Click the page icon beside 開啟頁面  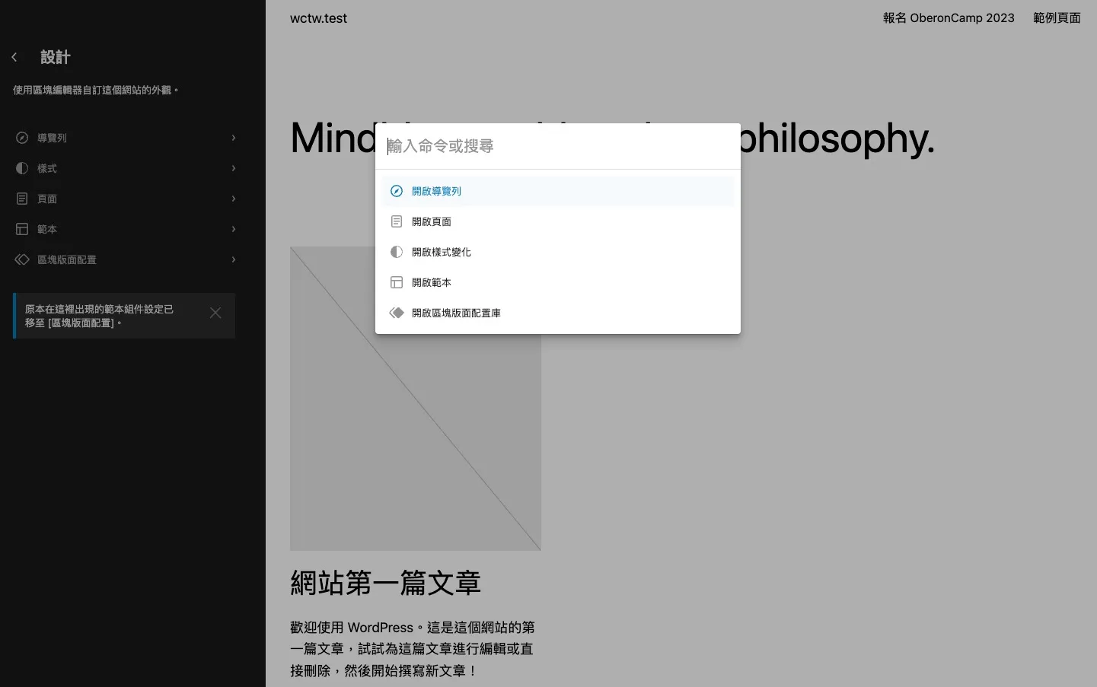tap(397, 221)
